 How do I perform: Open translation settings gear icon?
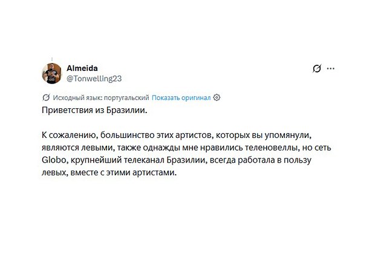tap(217, 97)
